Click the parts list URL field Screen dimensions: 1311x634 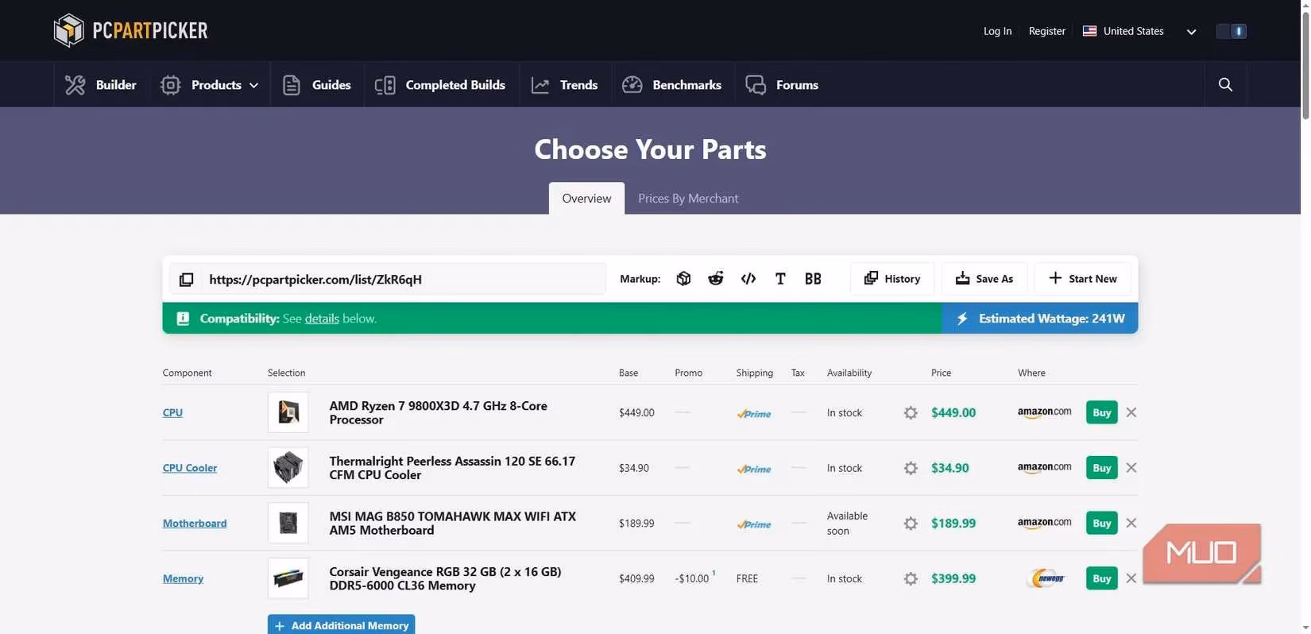click(x=402, y=280)
